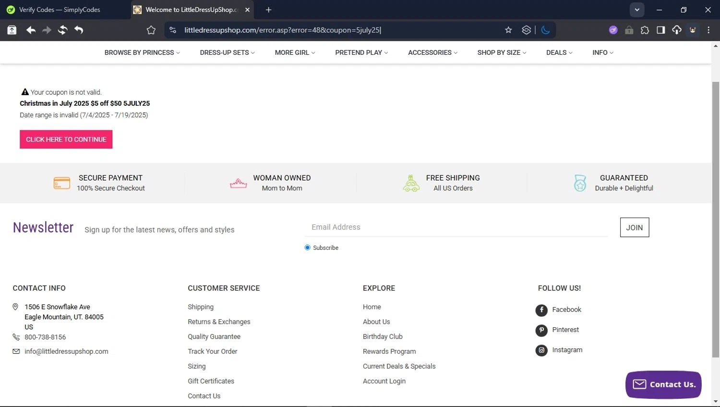
Task: Open the purple extension icon
Action: click(x=613, y=30)
